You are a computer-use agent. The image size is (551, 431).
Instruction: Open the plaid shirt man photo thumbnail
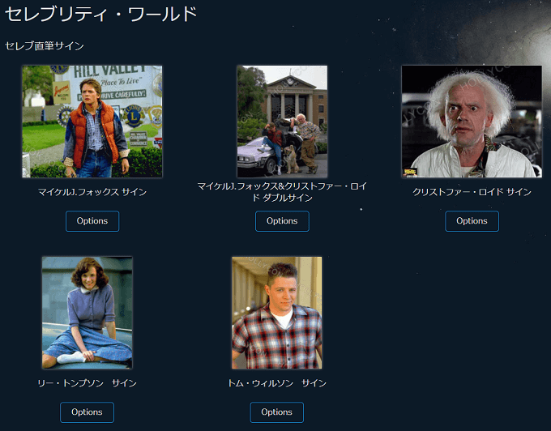tap(277, 313)
